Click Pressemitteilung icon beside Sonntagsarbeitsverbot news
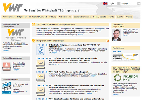This screenshot has width=142, height=100. click(41, 91)
